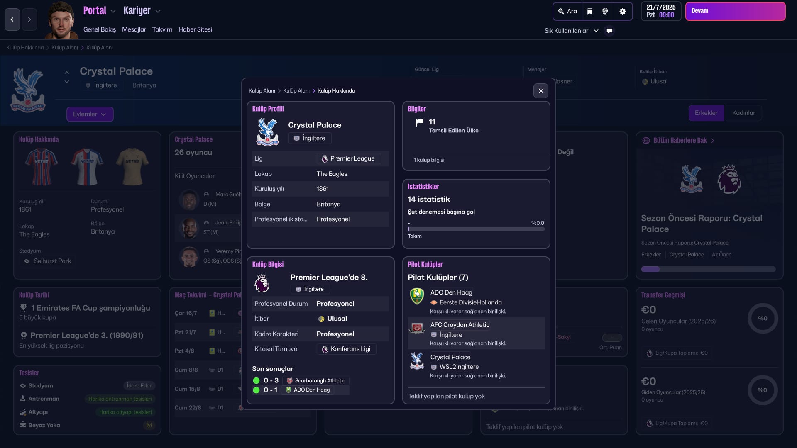The width and height of the screenshot is (797, 448).
Task: Switch to the Kadınlar team toggle
Action: click(x=743, y=113)
